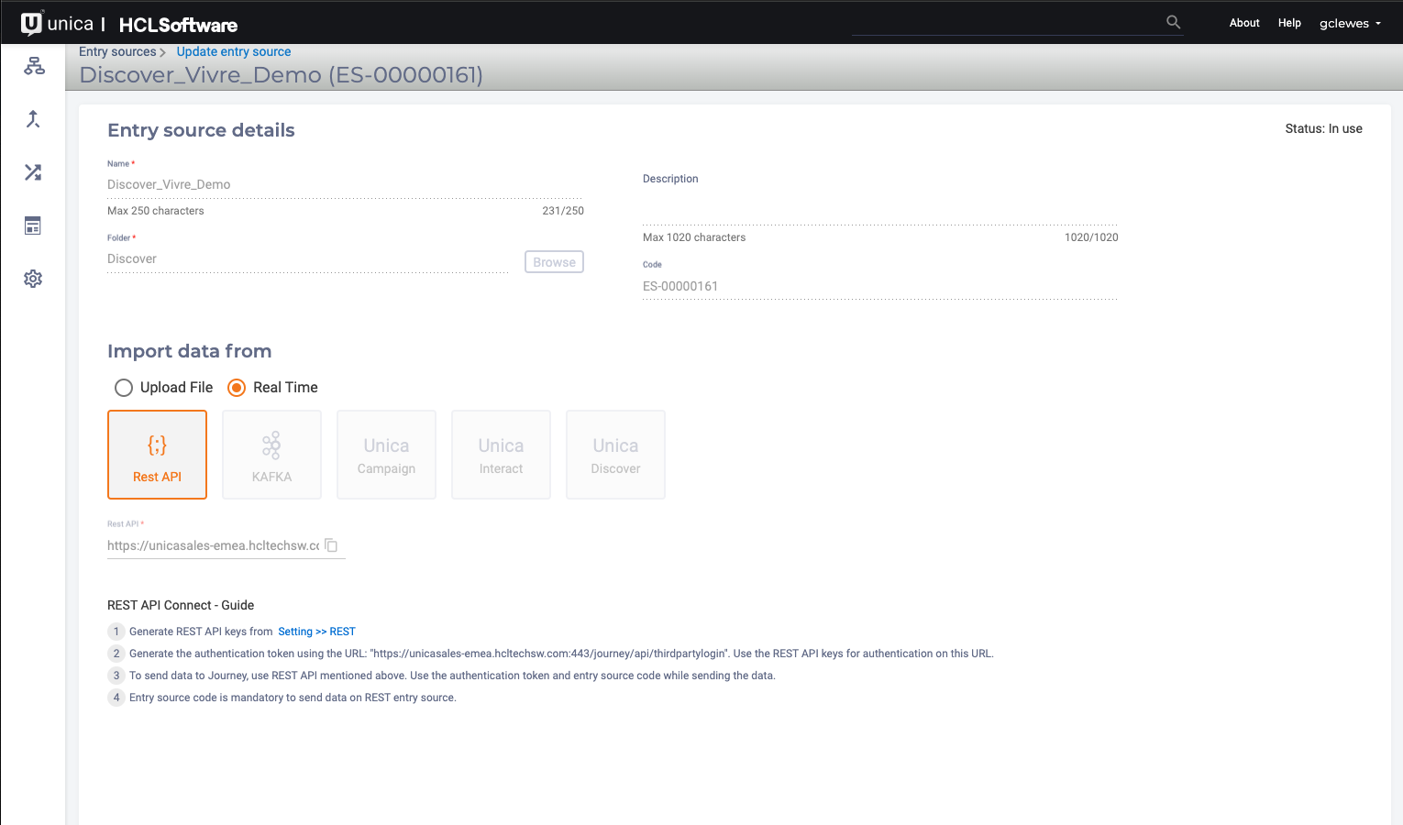The image size is (1403, 825).
Task: Open the settings gear sidebar icon
Action: [x=33, y=279]
